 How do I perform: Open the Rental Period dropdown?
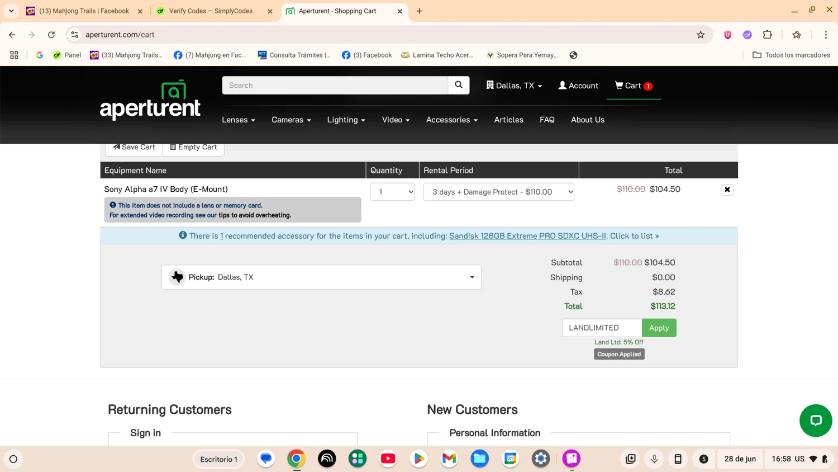(x=499, y=192)
